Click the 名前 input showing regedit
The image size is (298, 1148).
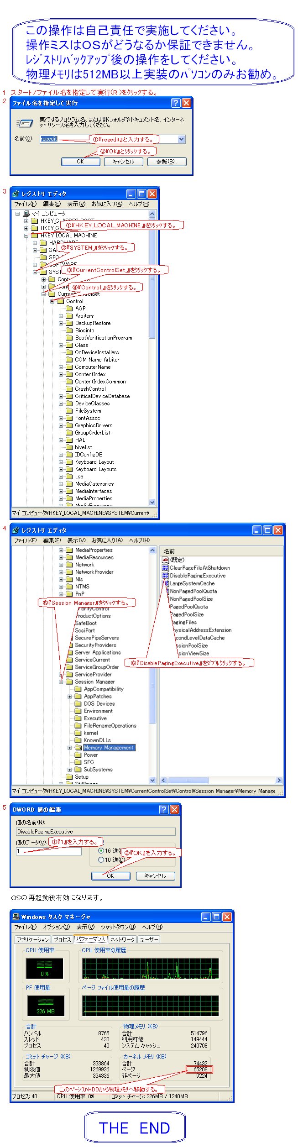click(x=113, y=139)
